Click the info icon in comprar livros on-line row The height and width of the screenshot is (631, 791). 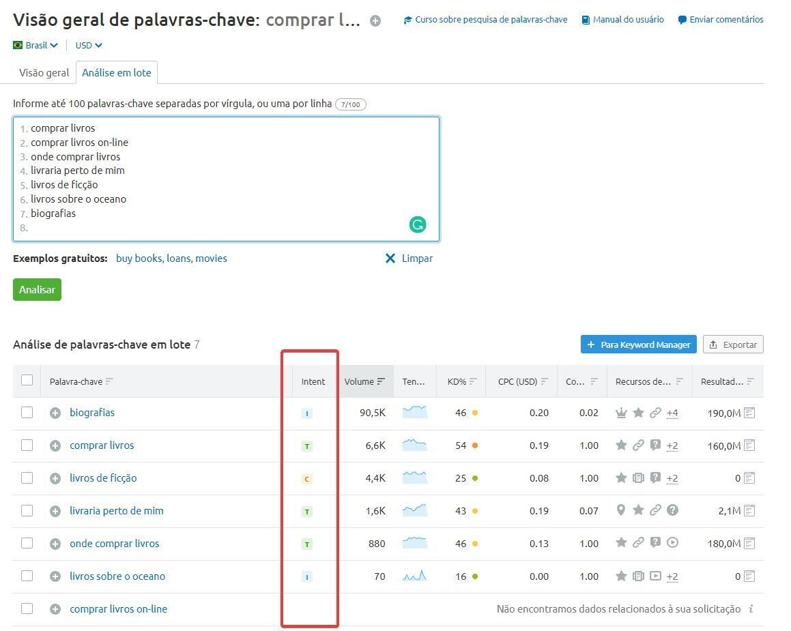(x=751, y=609)
